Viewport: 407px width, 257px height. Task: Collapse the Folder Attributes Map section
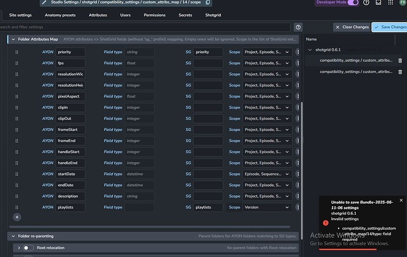13,39
